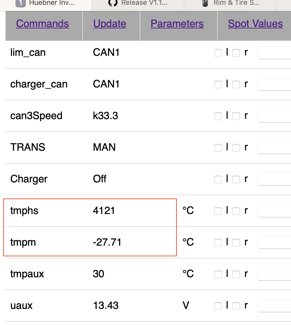This screenshot has width=291, height=326.
Task: Enable the "r" checkbox for tmphs
Action: 236,211
